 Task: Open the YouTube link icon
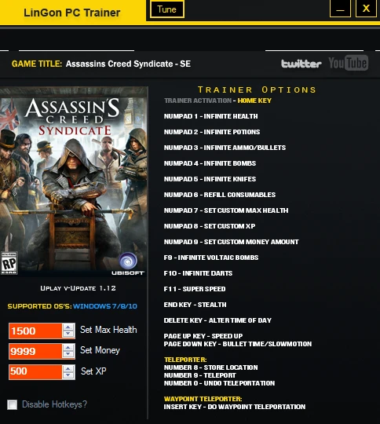[349, 63]
